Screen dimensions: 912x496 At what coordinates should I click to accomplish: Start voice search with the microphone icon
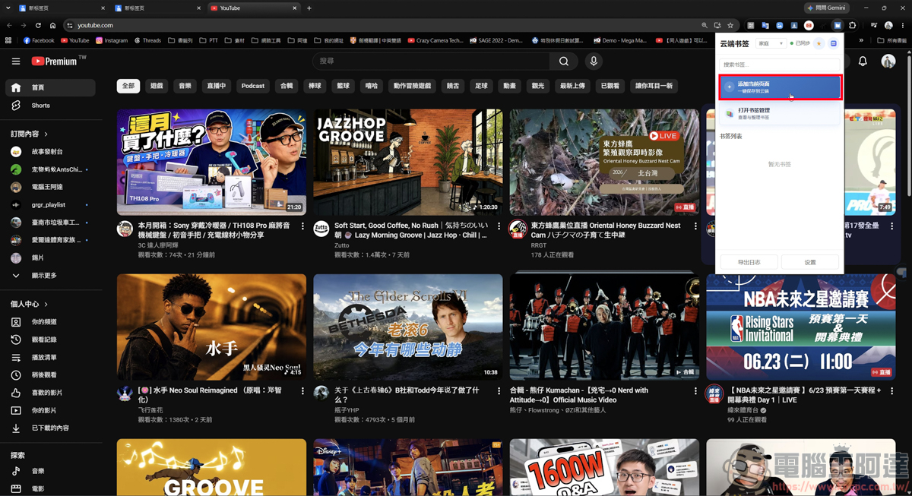pyautogui.click(x=594, y=62)
